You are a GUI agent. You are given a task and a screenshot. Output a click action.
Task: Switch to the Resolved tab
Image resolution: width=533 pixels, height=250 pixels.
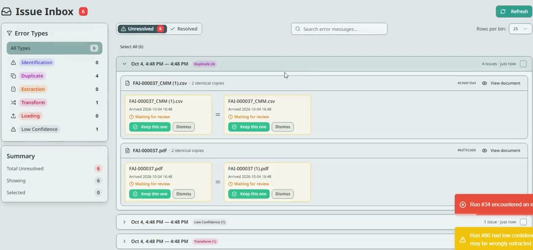click(x=184, y=29)
